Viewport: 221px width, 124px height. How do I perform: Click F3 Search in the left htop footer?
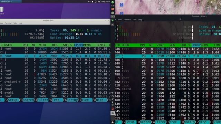click(26, 100)
